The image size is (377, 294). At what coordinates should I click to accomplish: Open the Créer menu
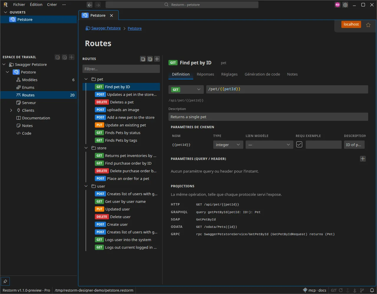coord(52,5)
